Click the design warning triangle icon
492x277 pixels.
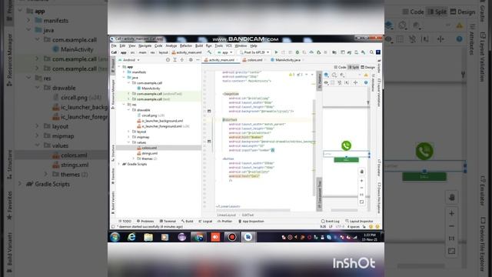pos(366,75)
